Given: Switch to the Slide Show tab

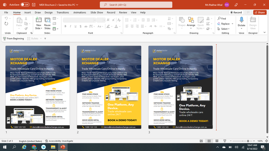Looking at the screenshot, I should [97, 12].
